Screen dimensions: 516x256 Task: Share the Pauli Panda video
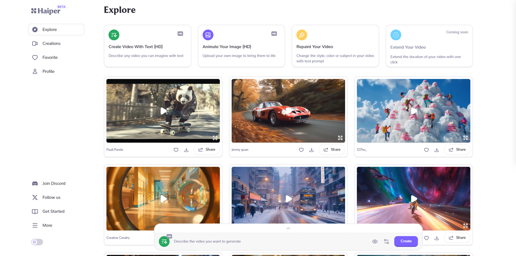(x=206, y=150)
